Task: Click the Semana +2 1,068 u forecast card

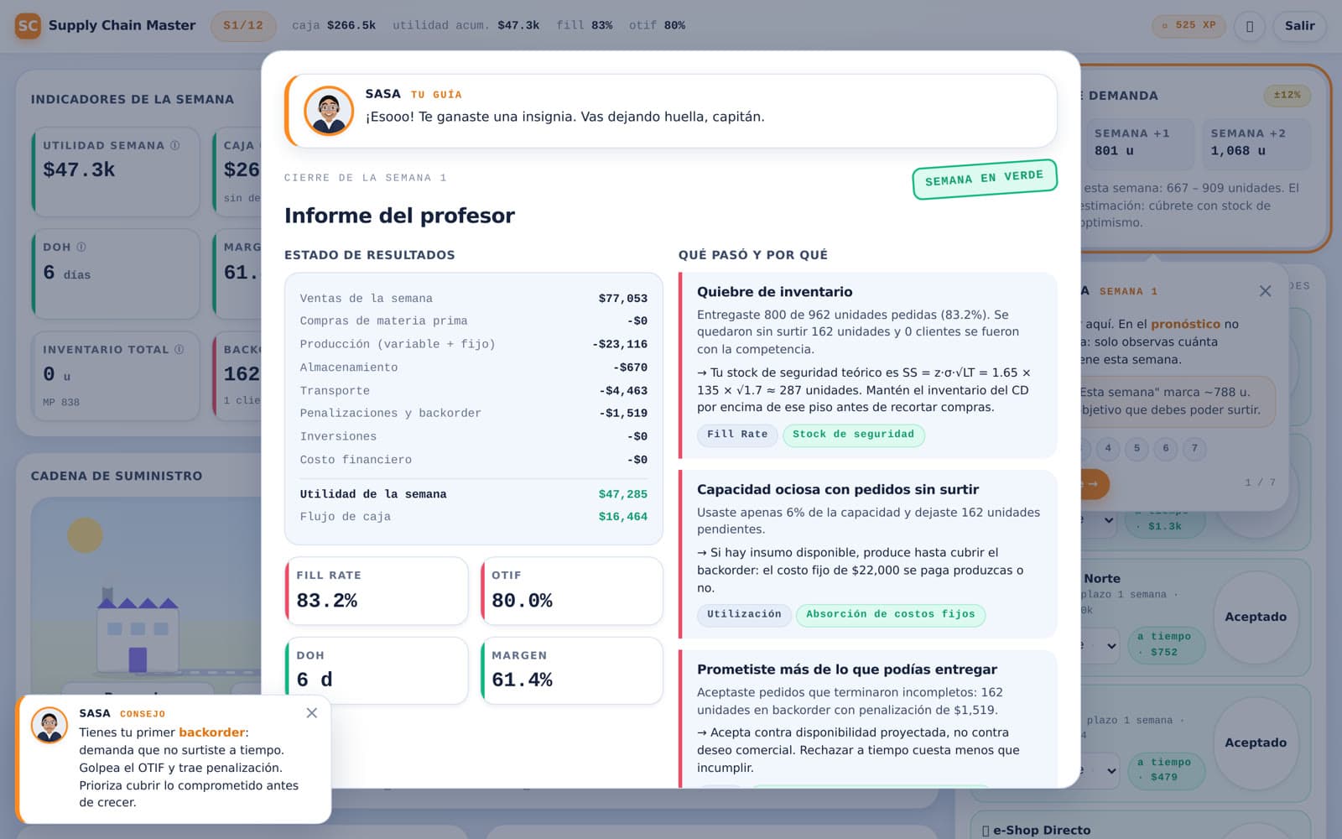Action: point(1255,143)
